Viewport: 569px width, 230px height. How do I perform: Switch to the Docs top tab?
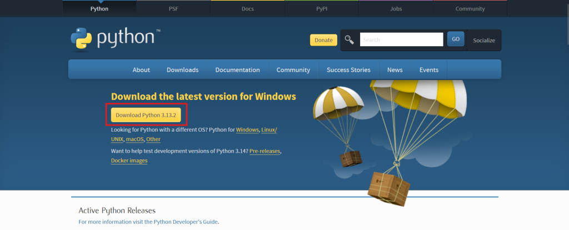(x=248, y=8)
